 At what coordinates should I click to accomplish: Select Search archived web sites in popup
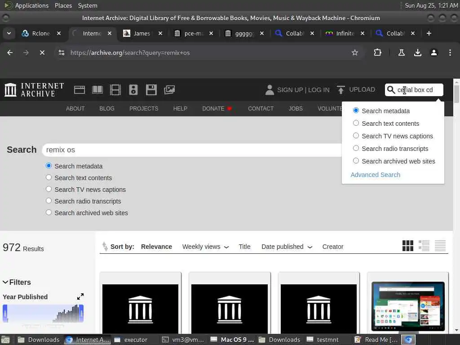click(x=356, y=161)
